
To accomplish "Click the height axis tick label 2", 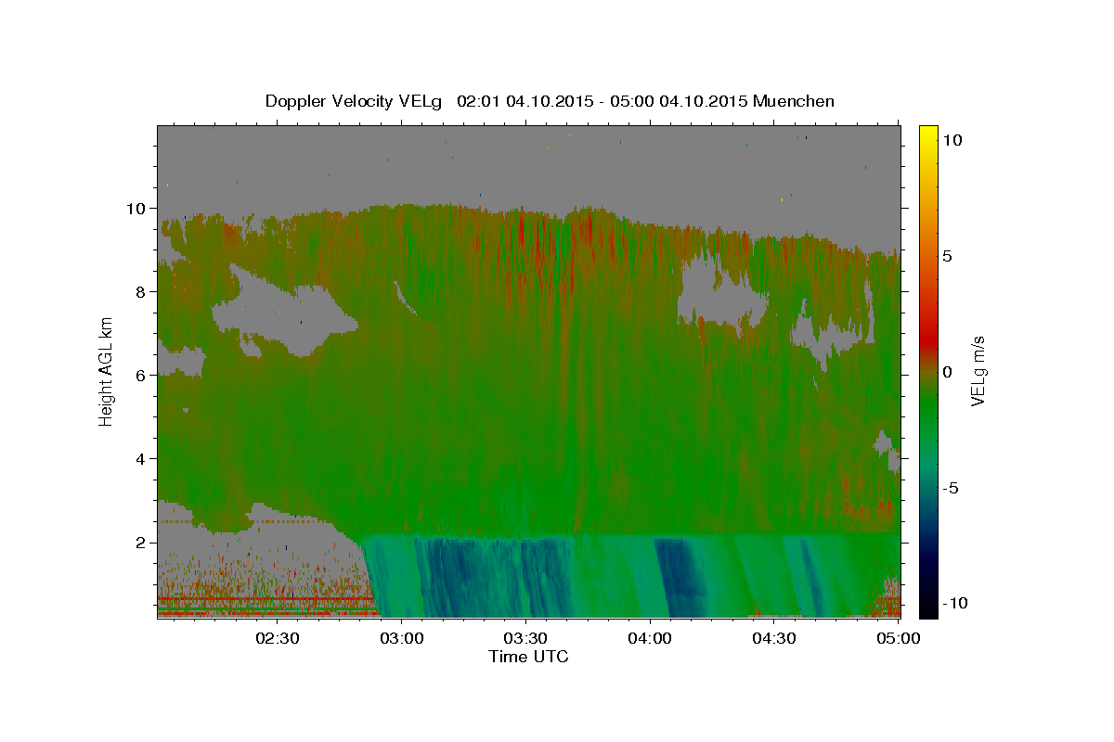I will [x=142, y=543].
